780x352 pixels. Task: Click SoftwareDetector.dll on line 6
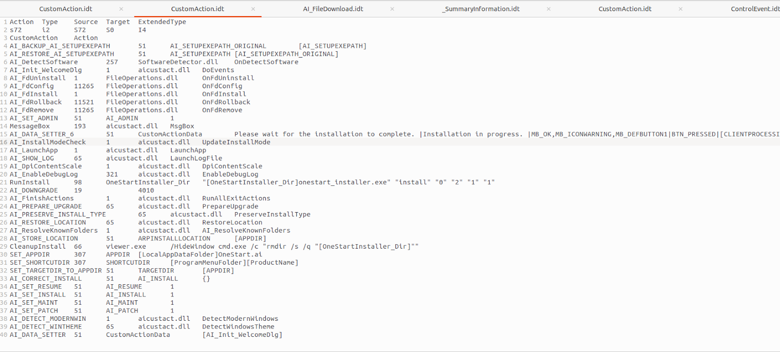point(178,62)
